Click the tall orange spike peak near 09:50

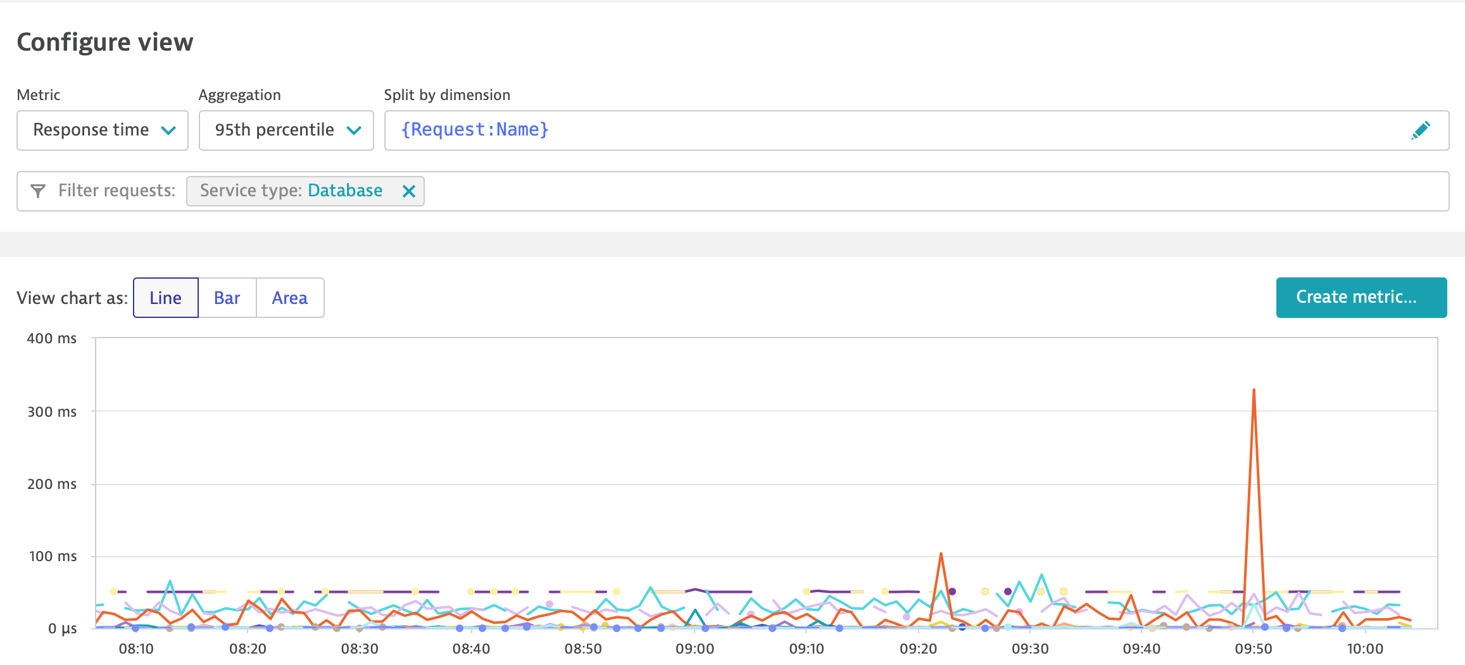(x=1254, y=390)
